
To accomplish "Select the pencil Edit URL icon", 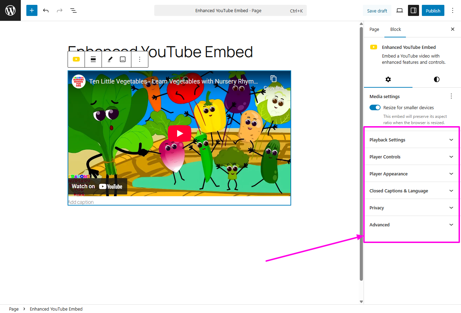I will tap(110, 59).
